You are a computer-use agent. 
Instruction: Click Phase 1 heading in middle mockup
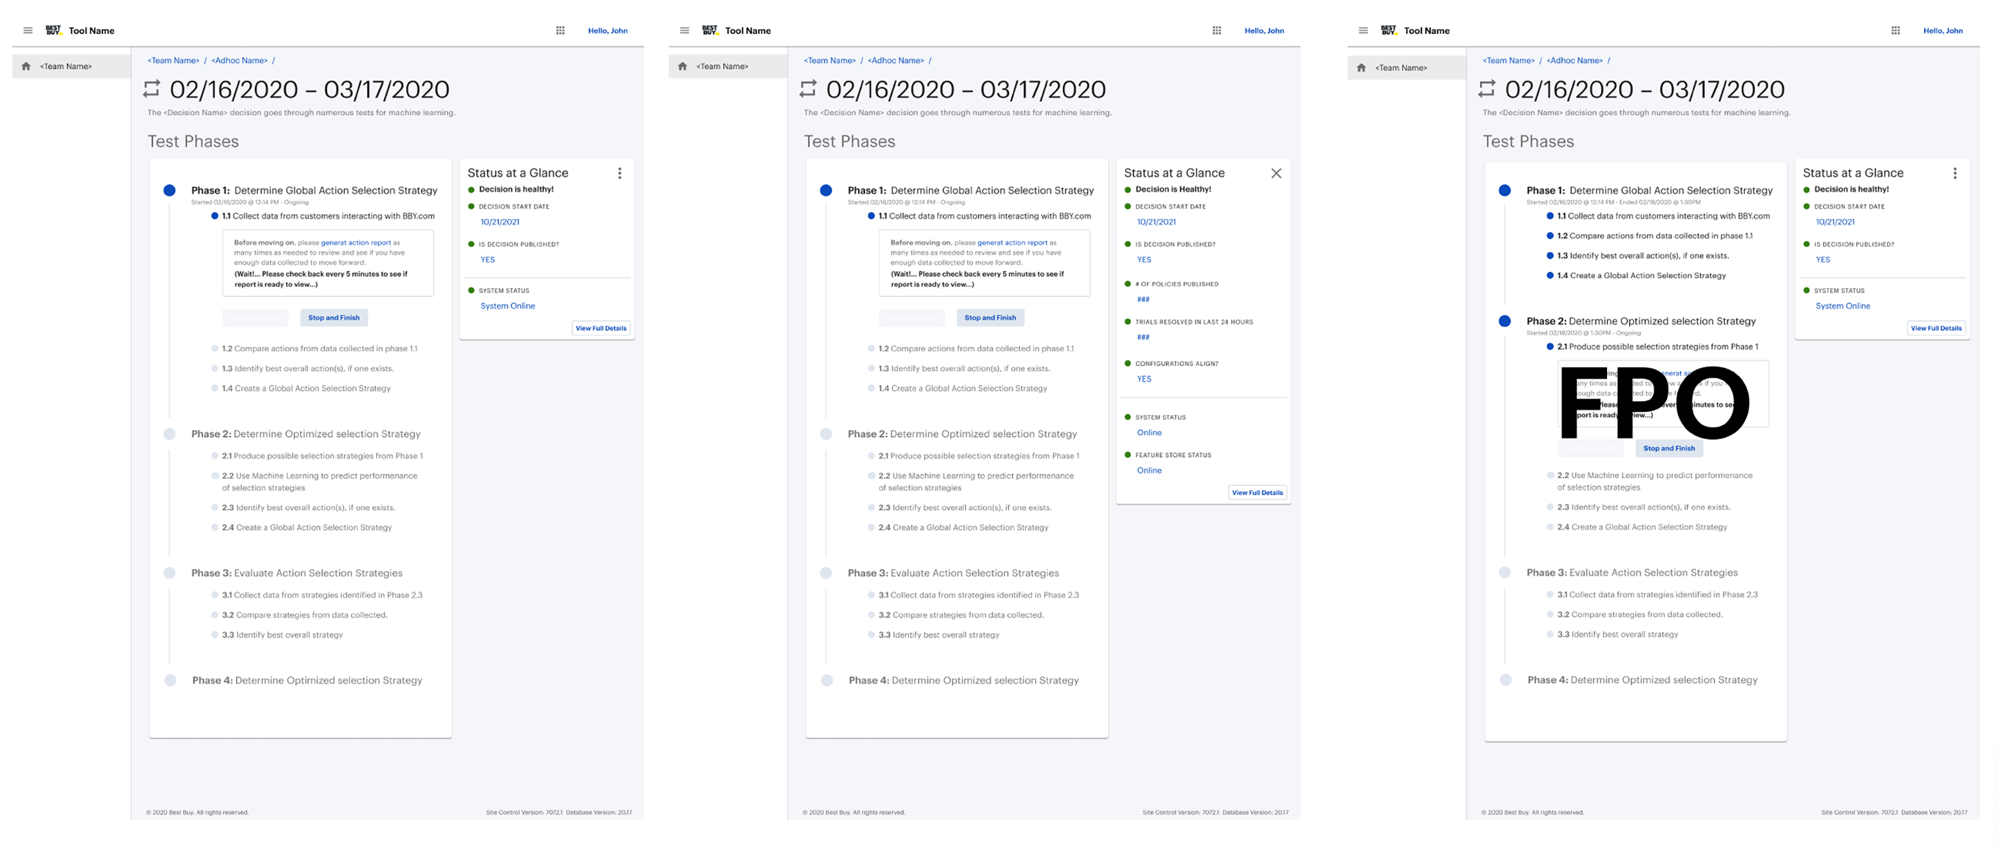tap(970, 191)
